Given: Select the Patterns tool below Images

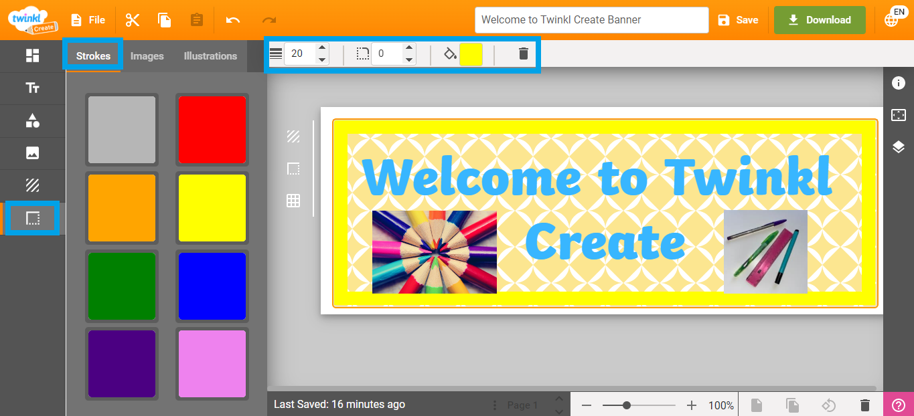Looking at the screenshot, I should [x=31, y=185].
